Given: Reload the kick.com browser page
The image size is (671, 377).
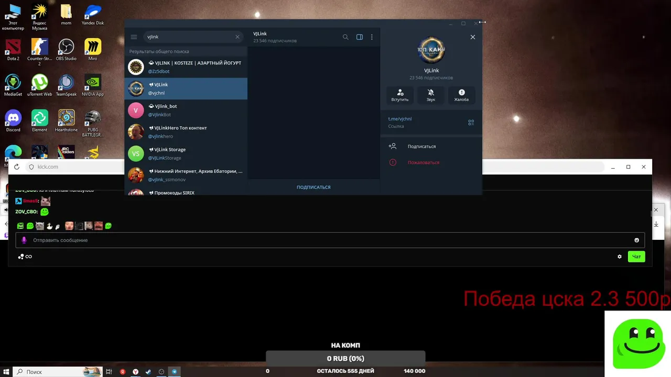Looking at the screenshot, I should click(17, 167).
